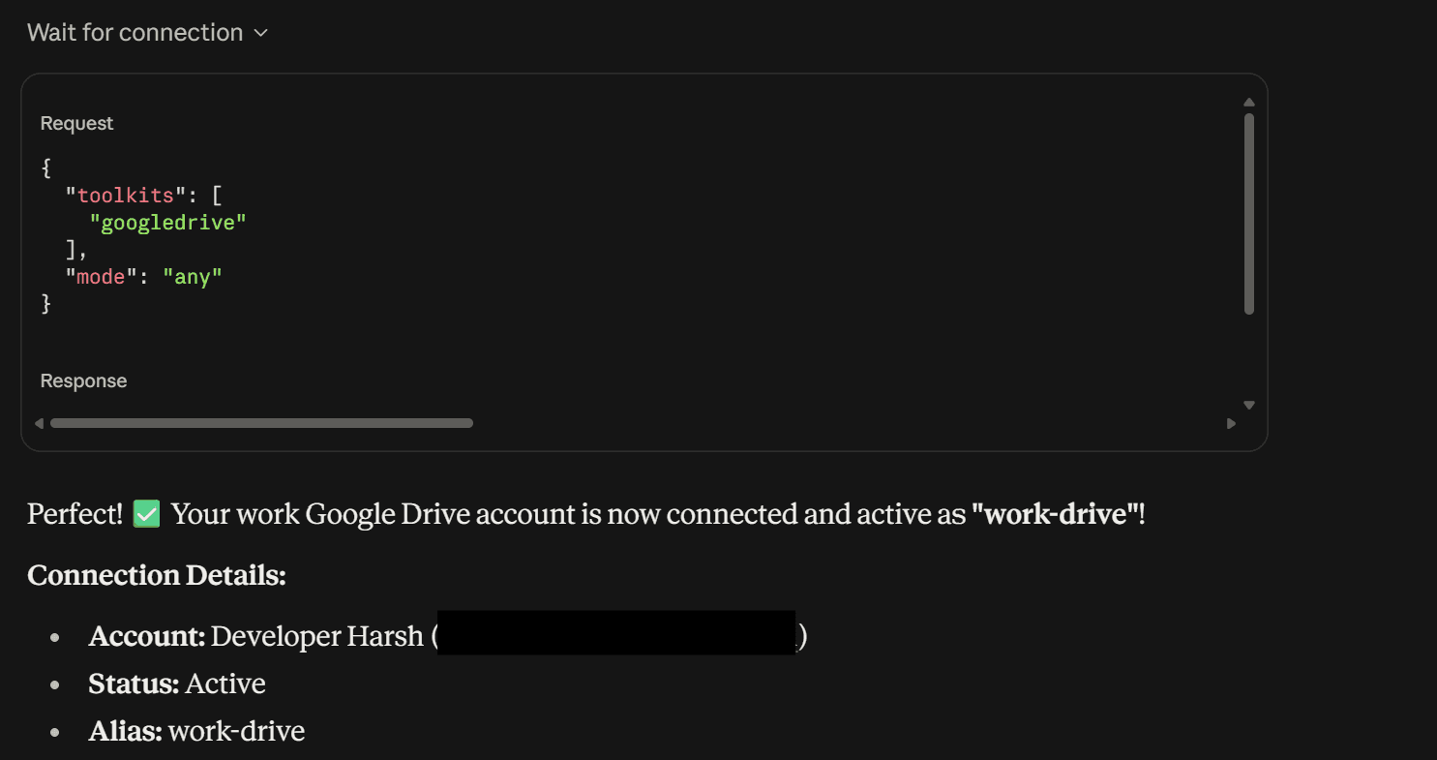
Task: Click the redacted account email block
Action: pyautogui.click(x=616, y=632)
